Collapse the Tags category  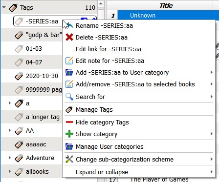pyautogui.click(x=4, y=7)
